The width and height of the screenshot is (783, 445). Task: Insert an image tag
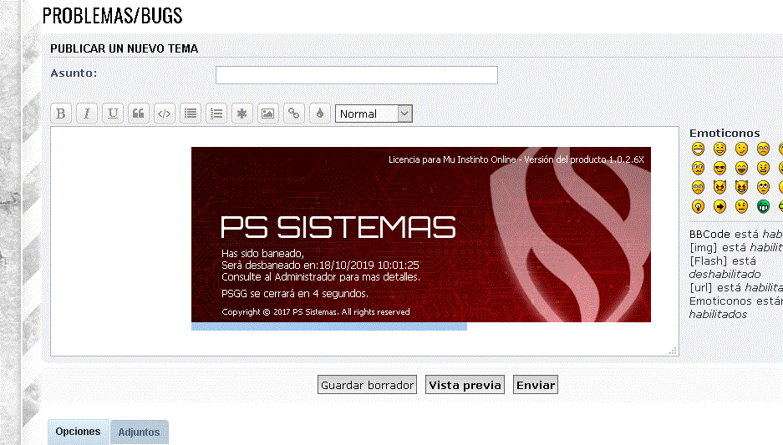[267, 114]
